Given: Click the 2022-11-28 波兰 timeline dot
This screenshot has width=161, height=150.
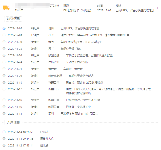Looking at the screenshot, I should point(4,48).
